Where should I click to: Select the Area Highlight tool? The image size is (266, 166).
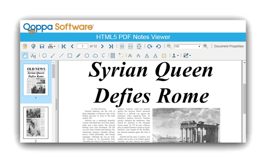[164, 55]
